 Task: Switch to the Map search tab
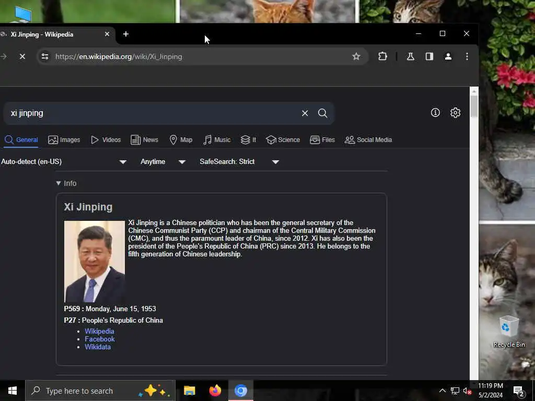tap(181, 140)
